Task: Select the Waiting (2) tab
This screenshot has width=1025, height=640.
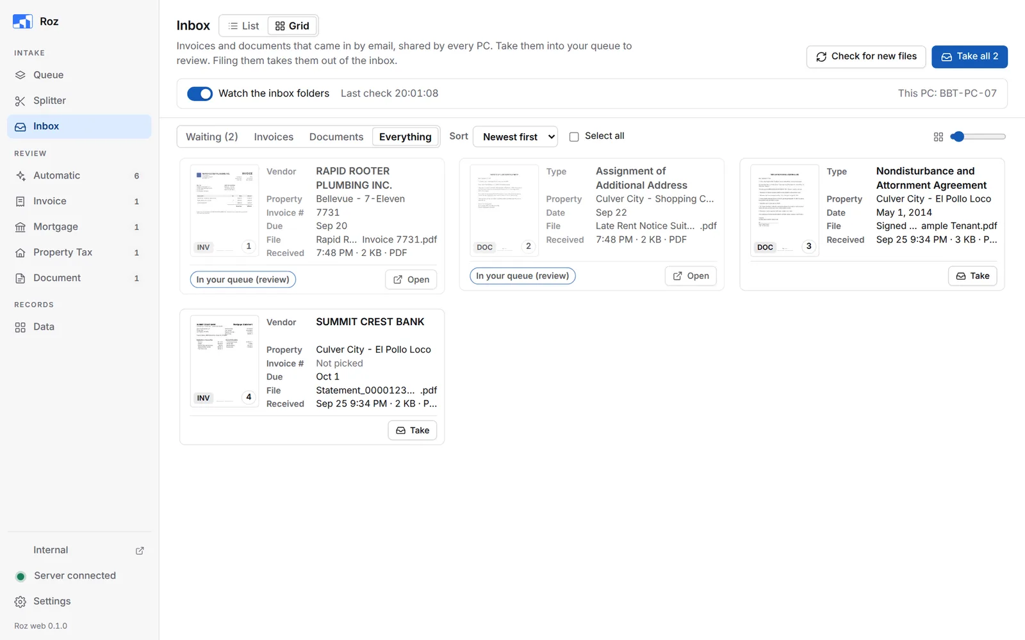Action: [212, 136]
